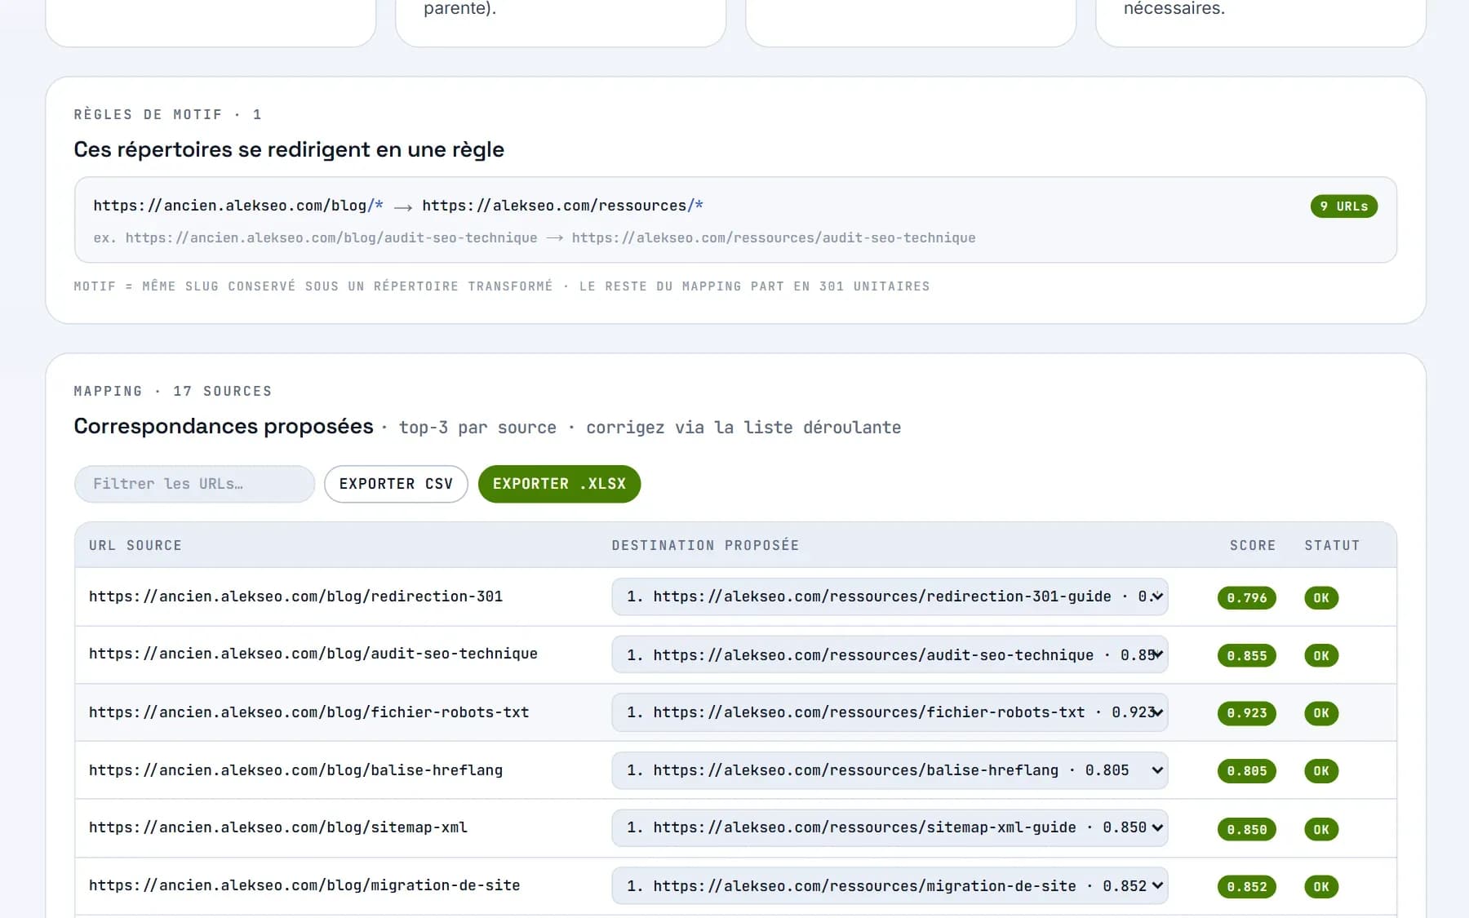This screenshot has height=918, width=1469.
Task: Select source URL ancien.alekseo.com/blog/balise-hreflang
Action: pyautogui.click(x=295, y=770)
